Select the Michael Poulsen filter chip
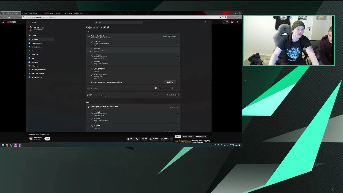The width and height of the screenshot is (343, 193). click(x=188, y=136)
